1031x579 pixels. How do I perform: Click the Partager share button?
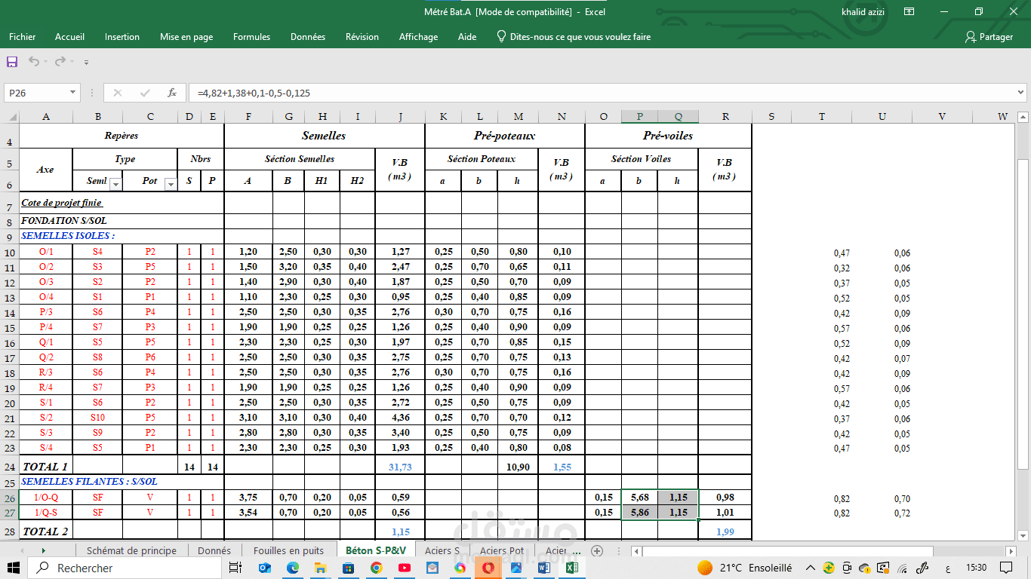[x=989, y=36]
